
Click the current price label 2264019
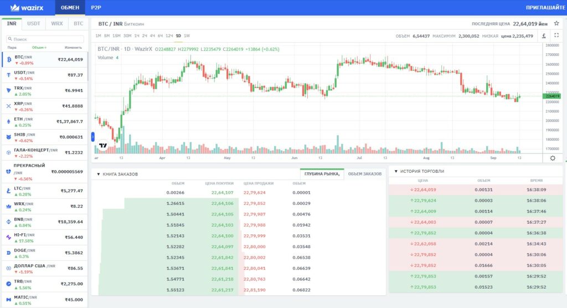click(x=552, y=96)
